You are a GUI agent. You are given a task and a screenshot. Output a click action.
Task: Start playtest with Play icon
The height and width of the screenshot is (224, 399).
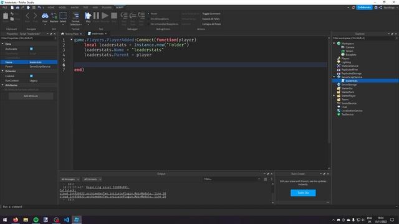point(88,16)
